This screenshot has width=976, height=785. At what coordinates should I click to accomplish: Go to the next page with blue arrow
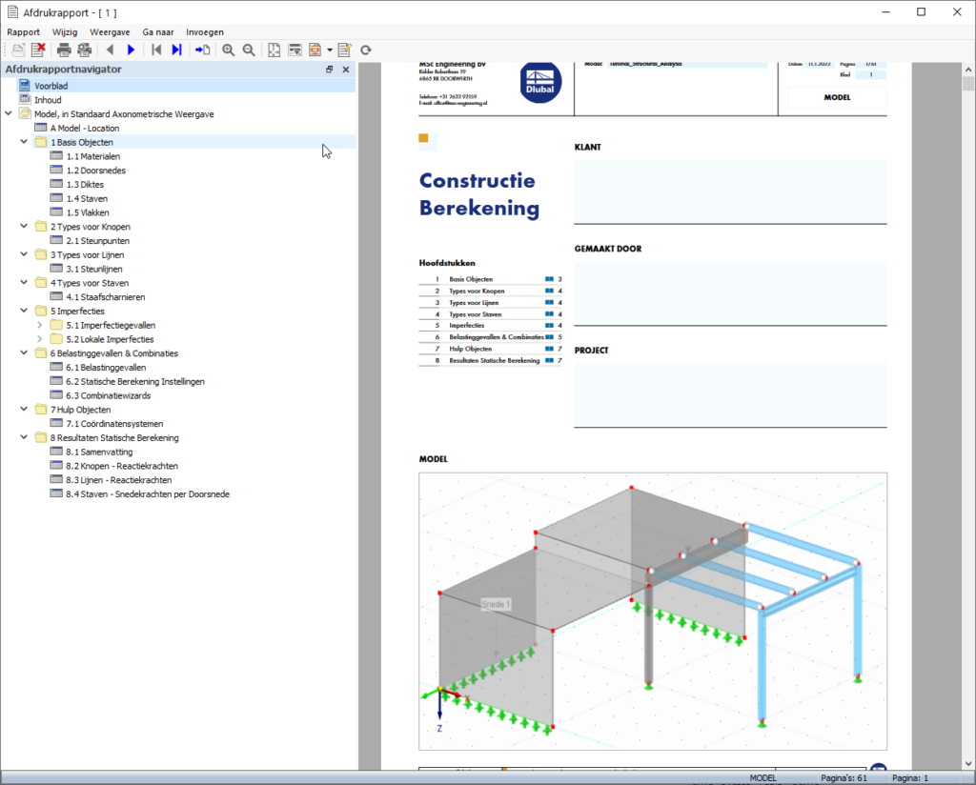pyautogui.click(x=131, y=50)
